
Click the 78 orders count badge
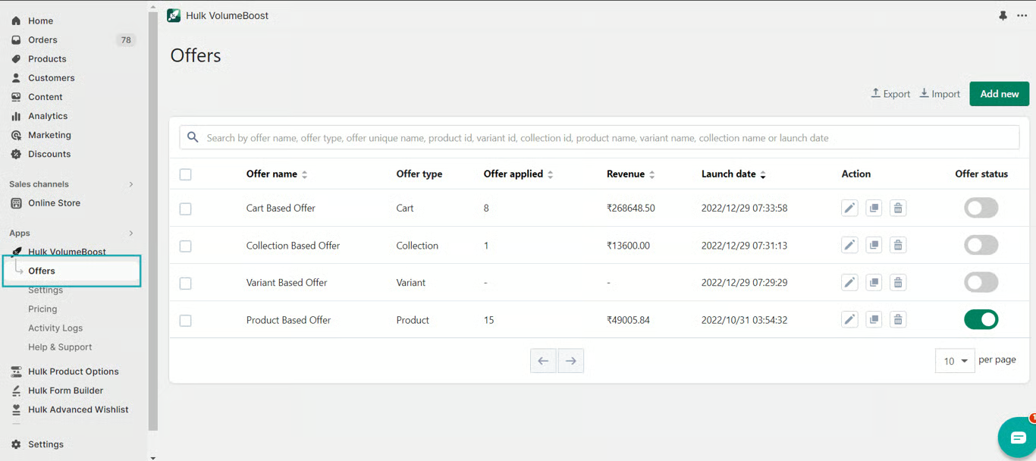click(126, 40)
